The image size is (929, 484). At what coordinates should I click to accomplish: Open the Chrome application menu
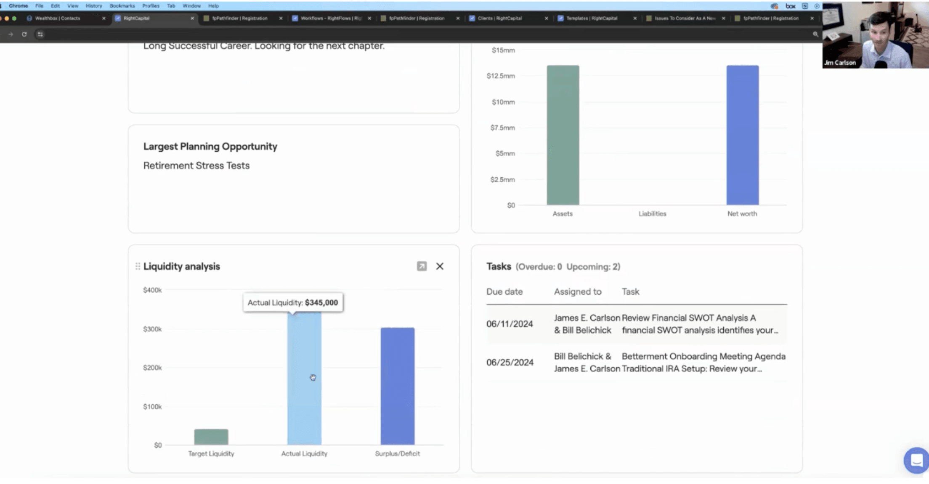coord(19,6)
